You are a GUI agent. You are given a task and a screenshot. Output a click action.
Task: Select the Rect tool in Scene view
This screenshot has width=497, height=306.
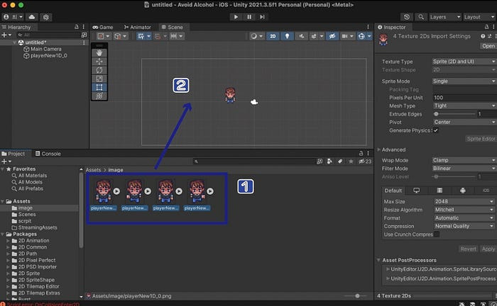pyautogui.click(x=99, y=87)
